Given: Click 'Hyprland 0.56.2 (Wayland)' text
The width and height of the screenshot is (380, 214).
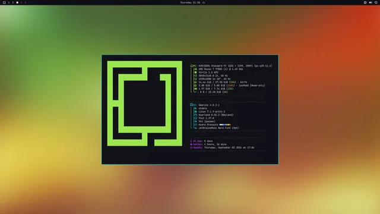Looking at the screenshot, I should [216, 115].
